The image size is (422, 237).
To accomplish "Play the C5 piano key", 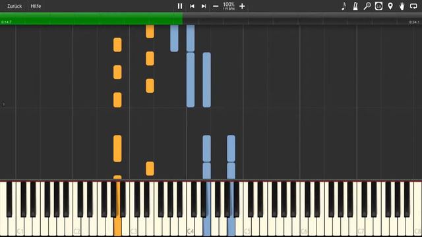I will (247, 226).
